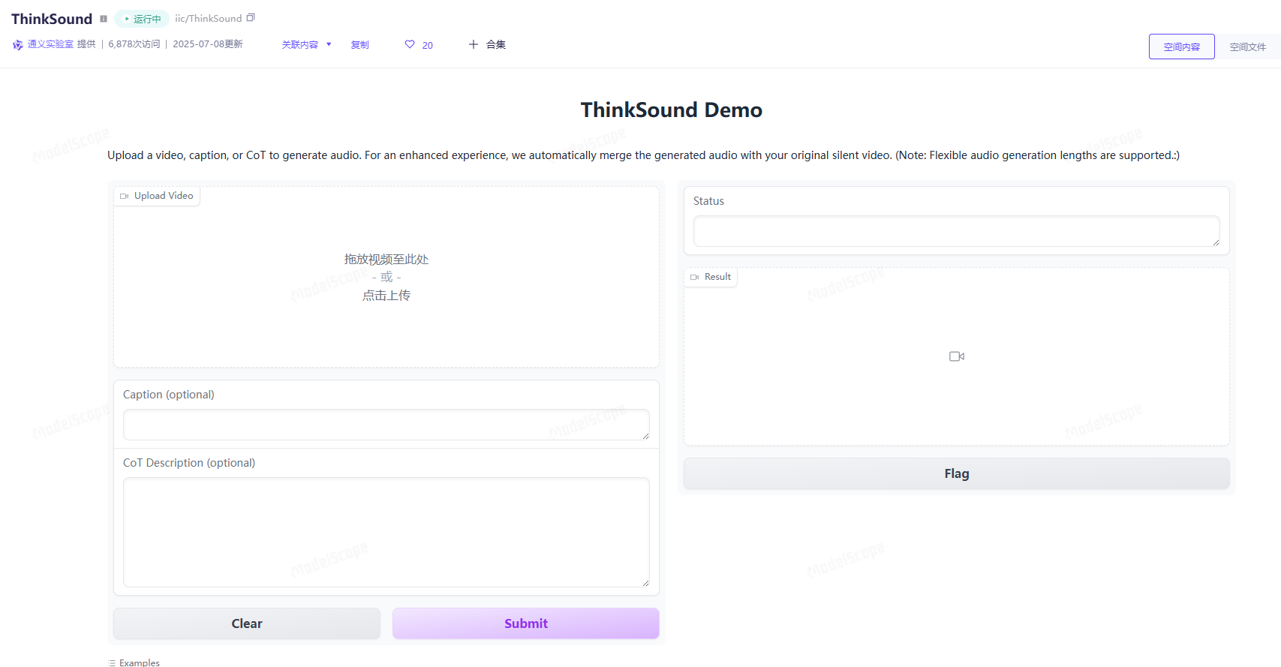The width and height of the screenshot is (1281, 667).
Task: Click the 通义实验室 logo icon
Action: click(17, 45)
